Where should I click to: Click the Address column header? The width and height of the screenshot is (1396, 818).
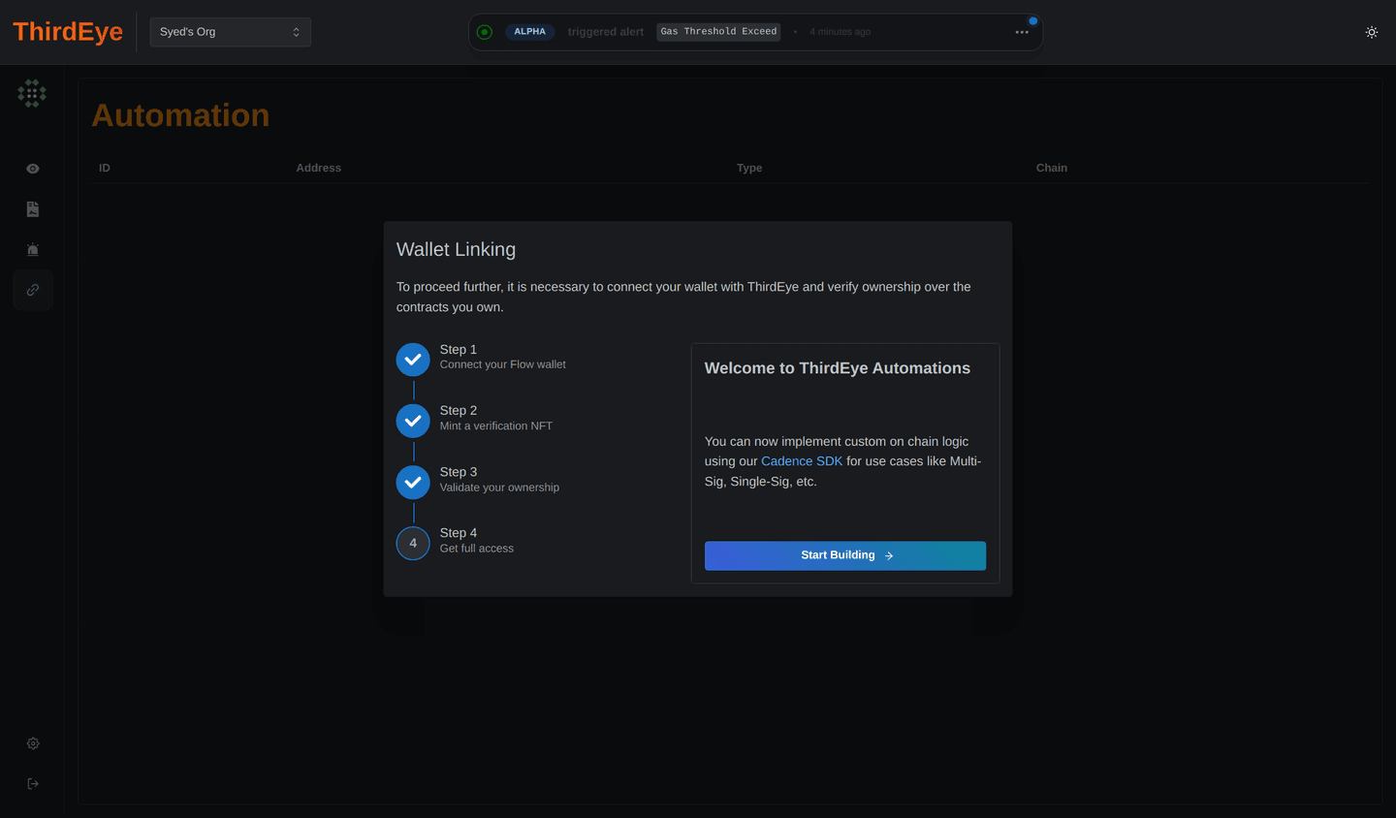(x=319, y=168)
